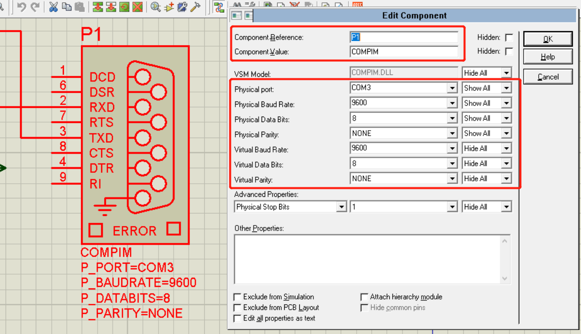The image size is (581, 334).
Task: Click the DCD pin label on COMPIM
Action: pos(103,77)
